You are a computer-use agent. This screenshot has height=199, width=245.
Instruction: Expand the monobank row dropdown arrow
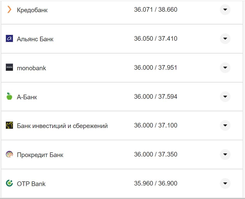pos(225,68)
